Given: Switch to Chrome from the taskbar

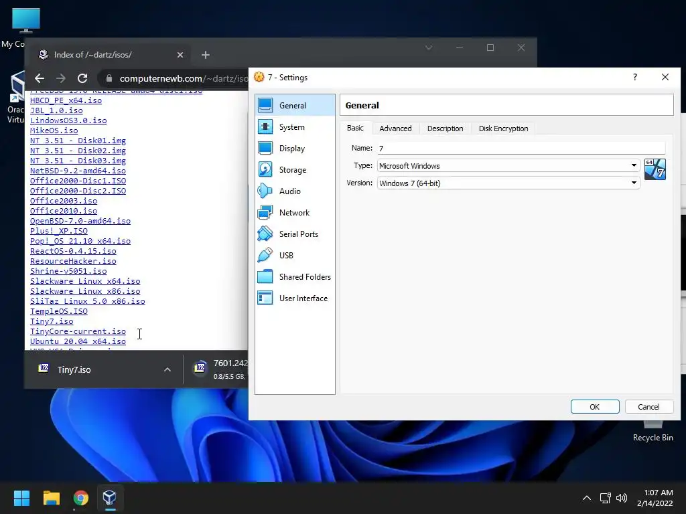Looking at the screenshot, I should pos(81,498).
